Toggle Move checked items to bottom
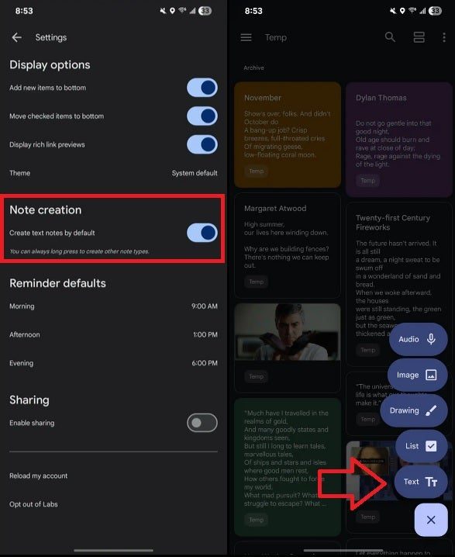The image size is (455, 557). (x=202, y=116)
